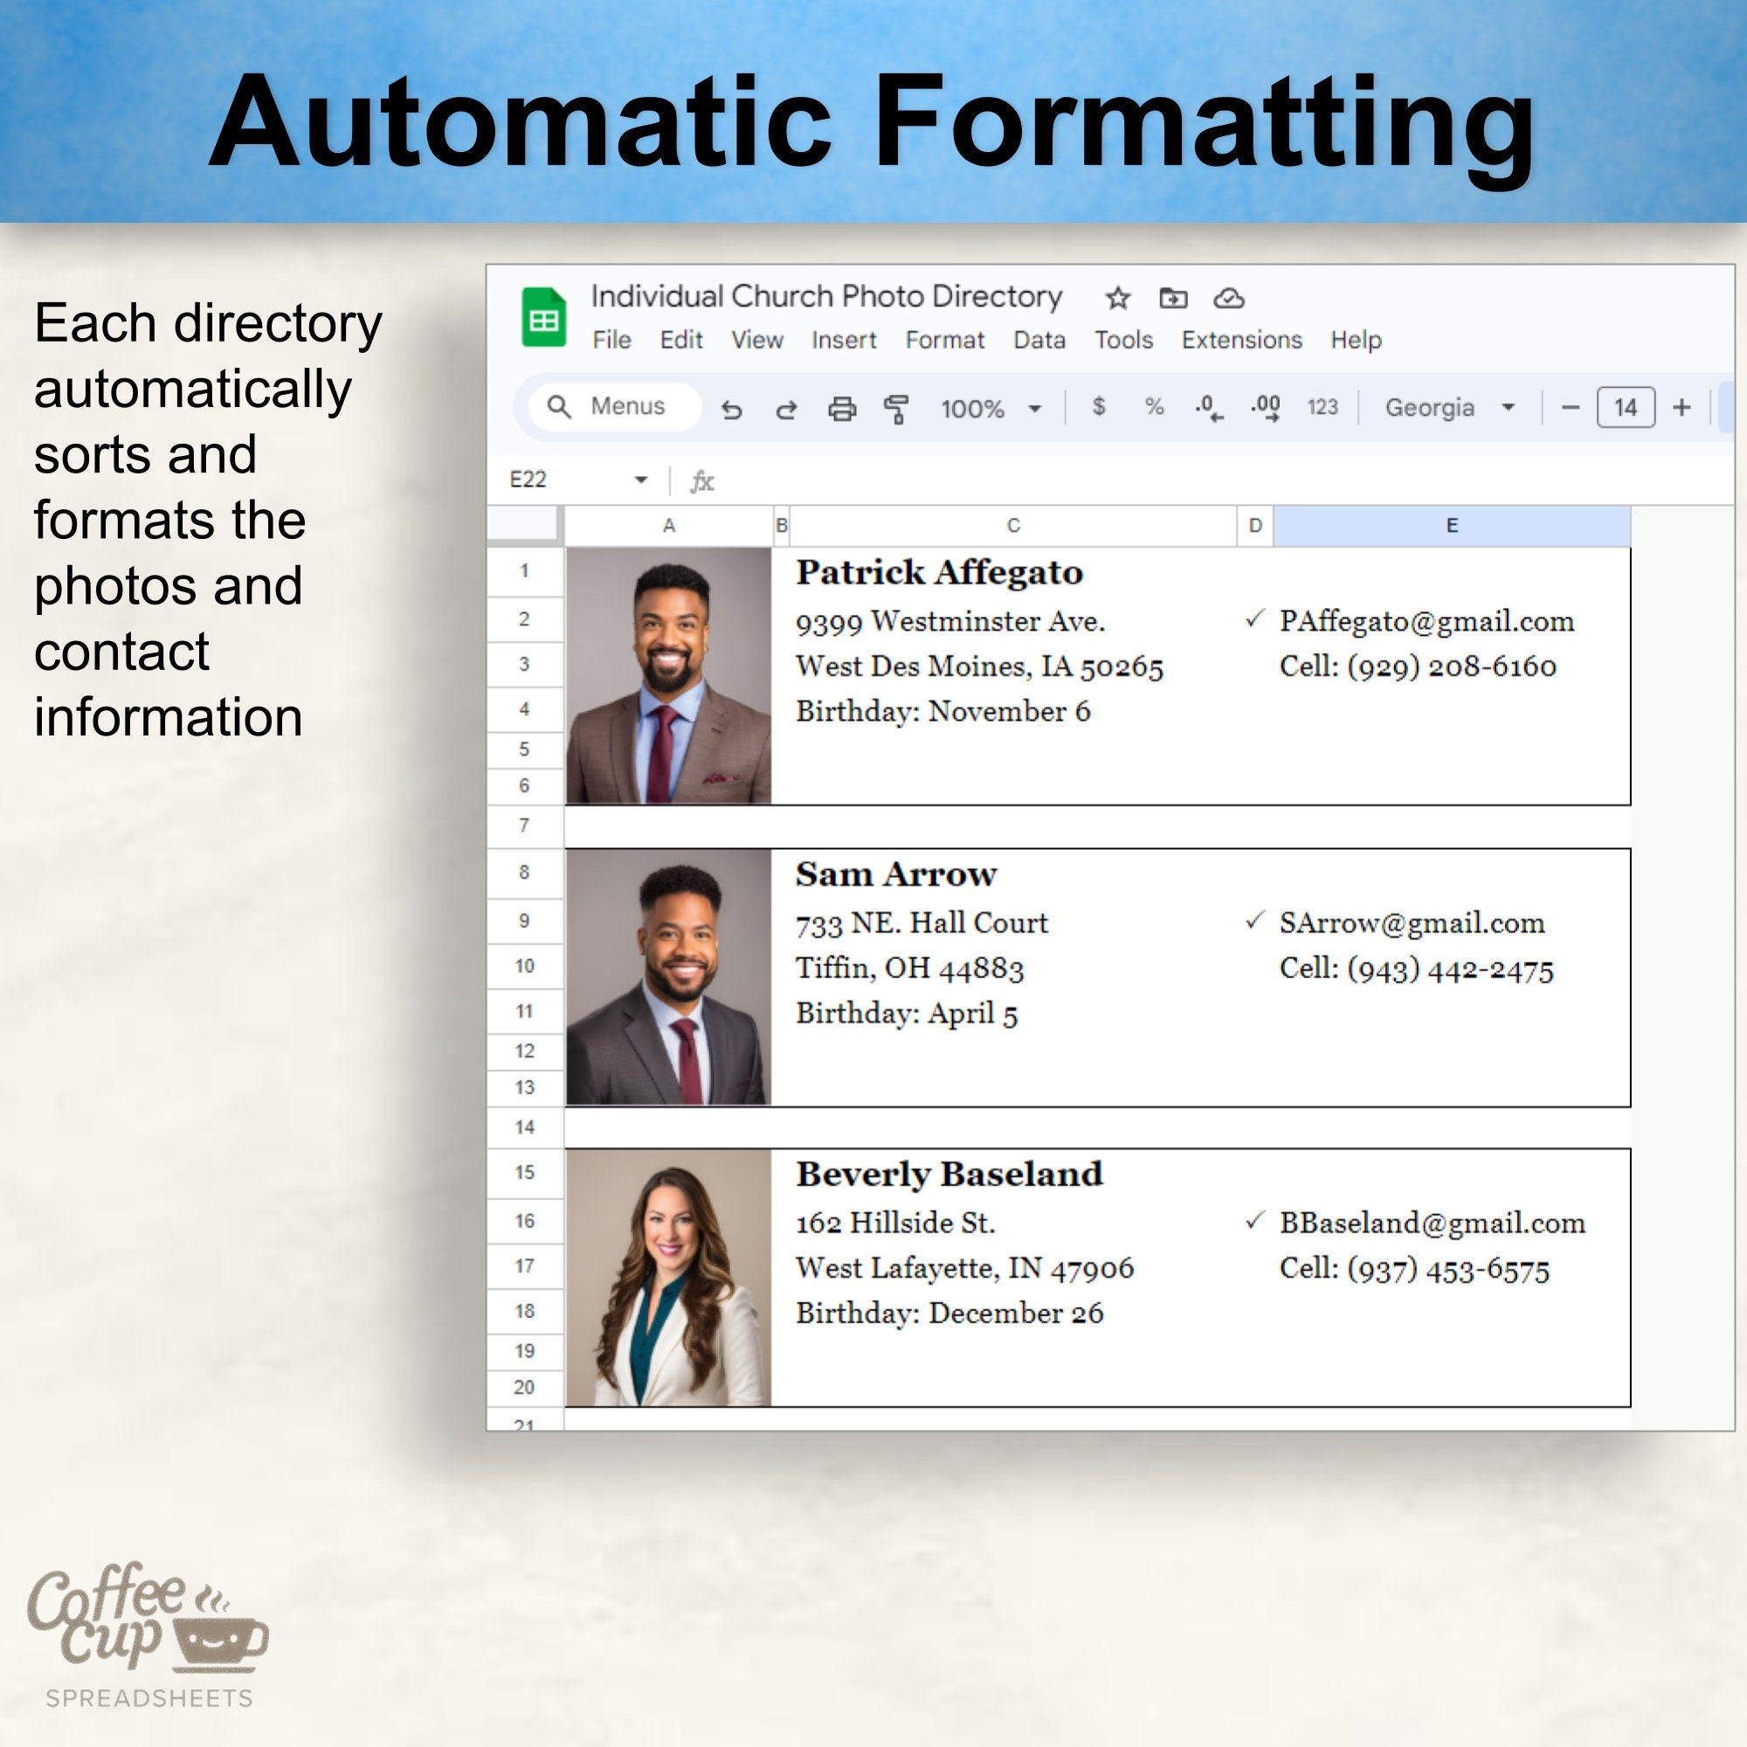1747x1747 pixels.
Task: Apply percent format
Action: 1155,408
